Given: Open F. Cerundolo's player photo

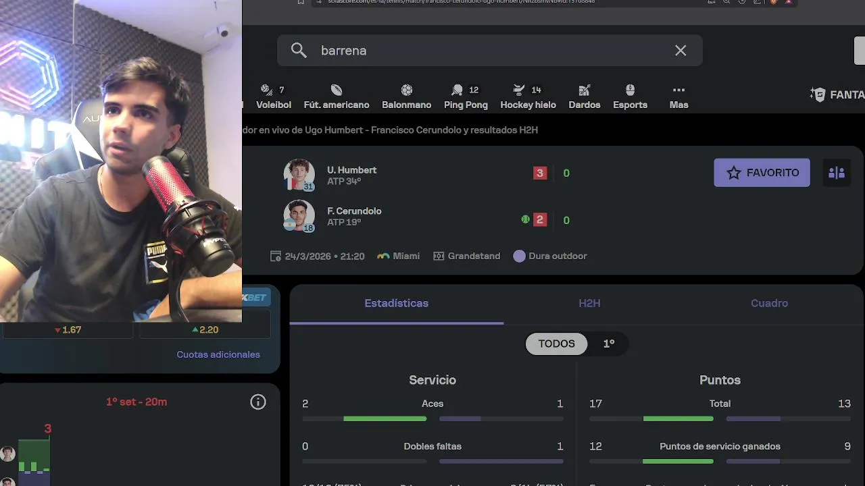Looking at the screenshot, I should click(x=299, y=216).
